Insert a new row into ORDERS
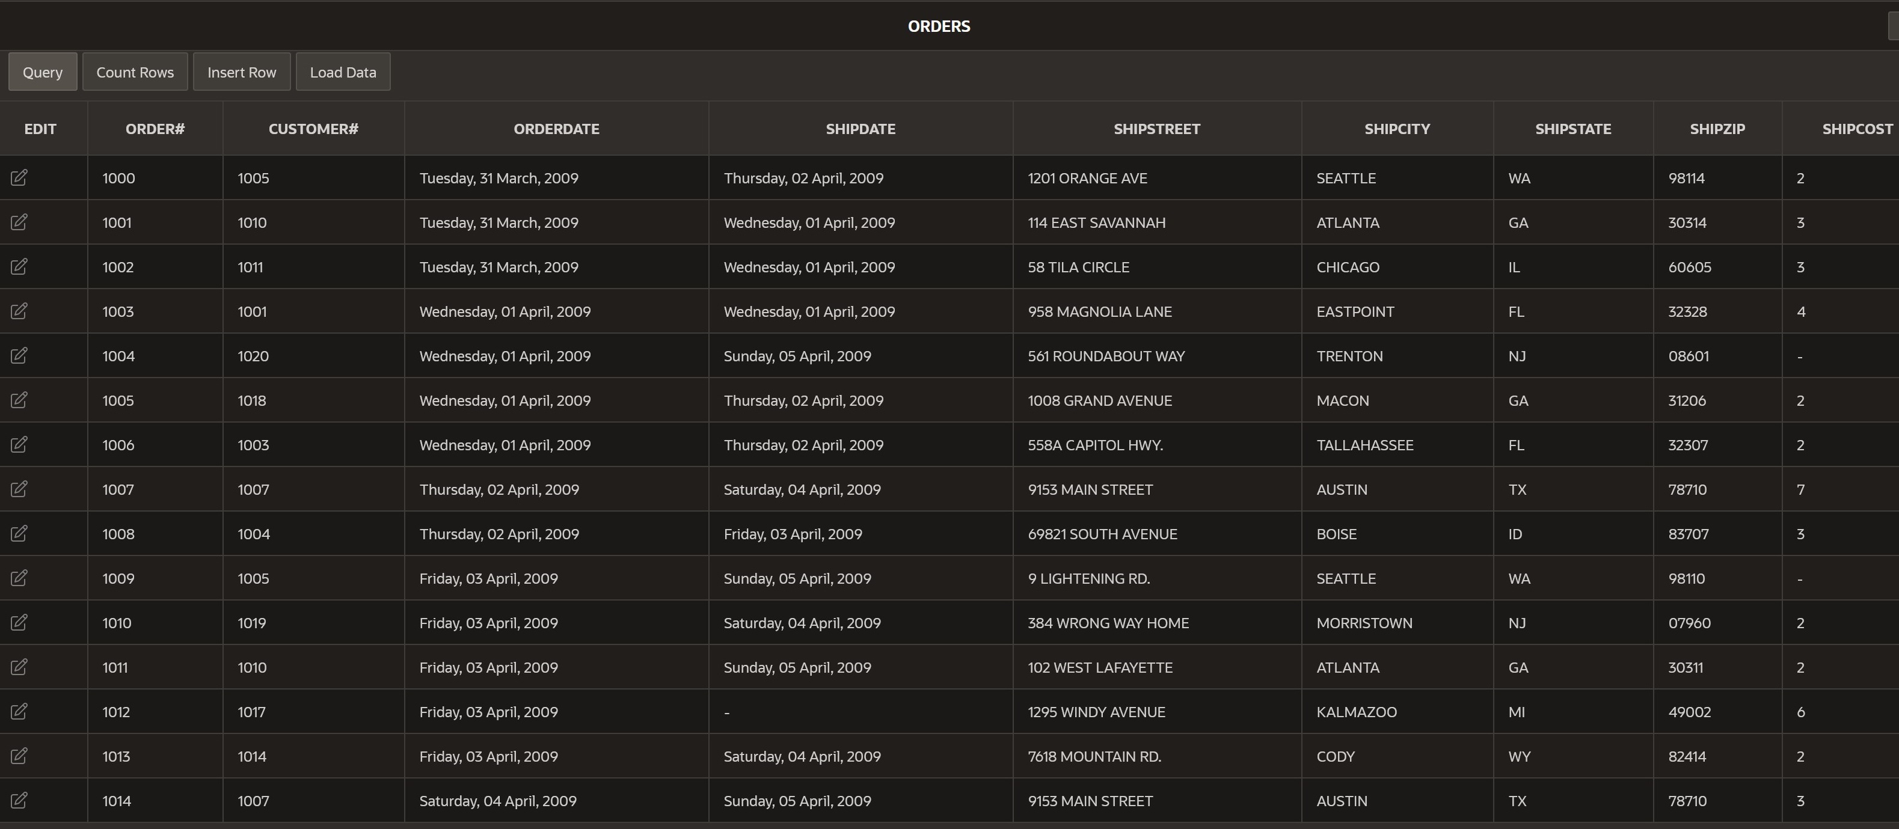1899x829 pixels. (242, 72)
